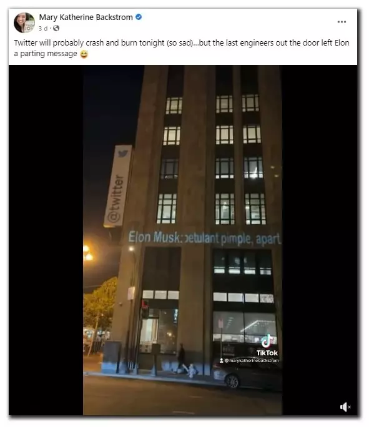Click the glowing street lamp in video

pos(87,252)
